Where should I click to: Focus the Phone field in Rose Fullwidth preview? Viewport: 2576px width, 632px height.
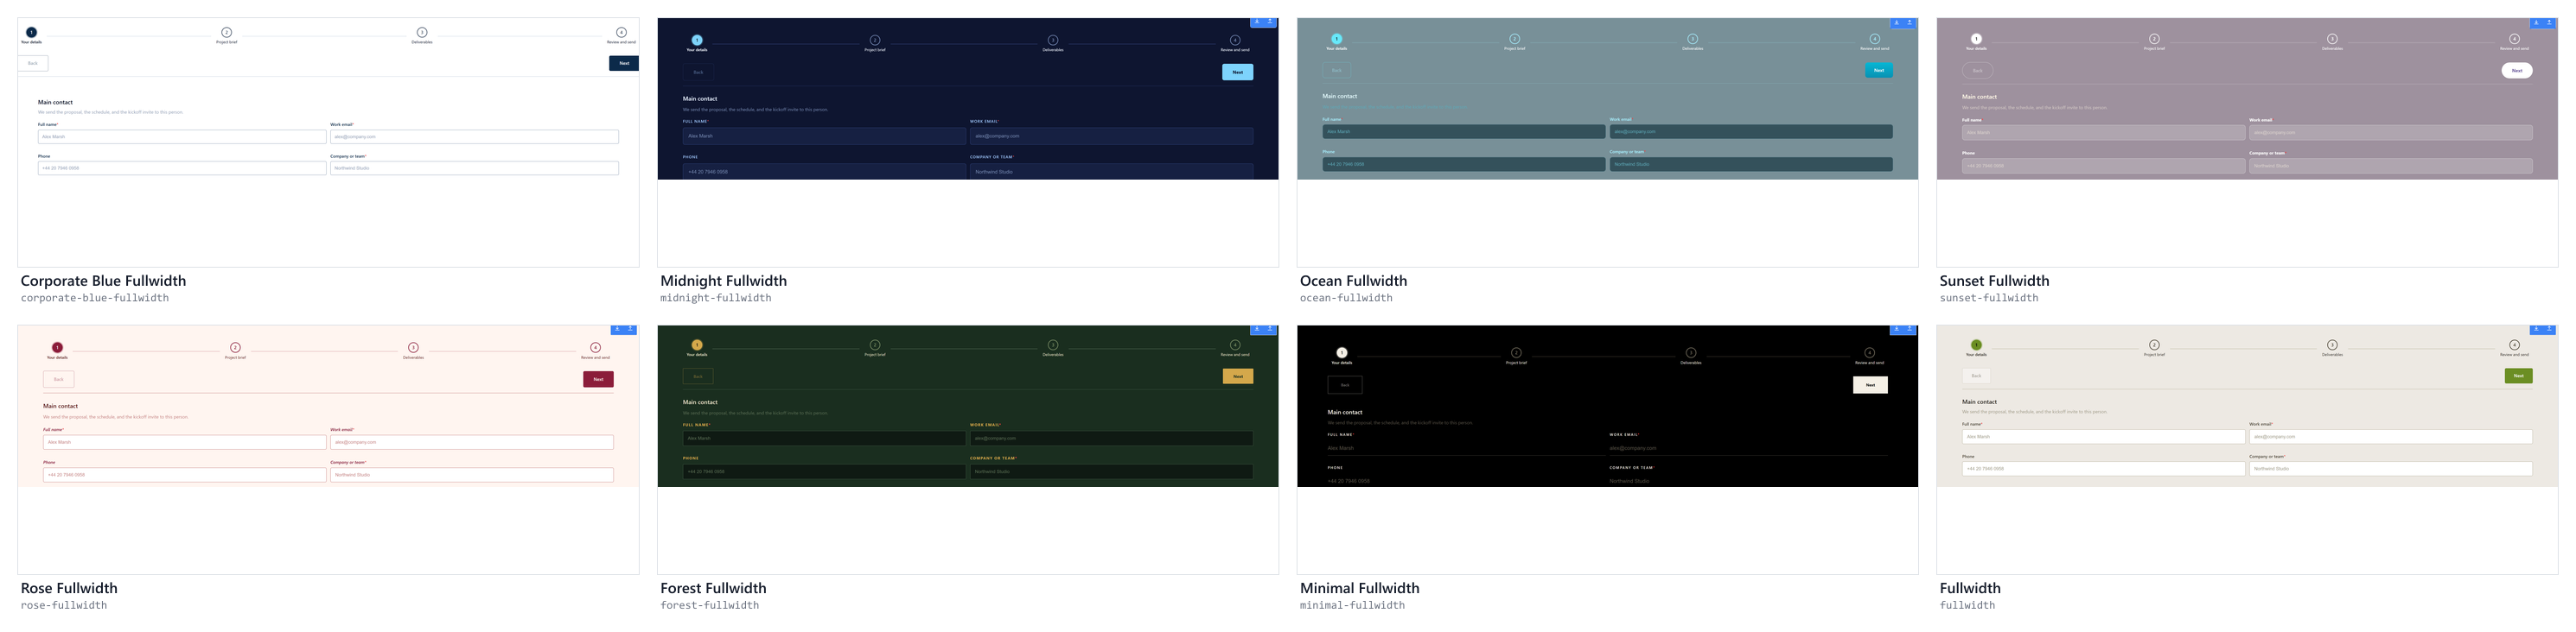(185, 475)
